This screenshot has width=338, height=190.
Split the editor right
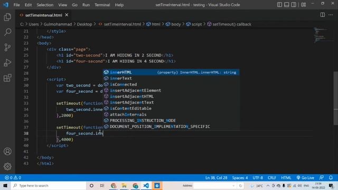323,15
